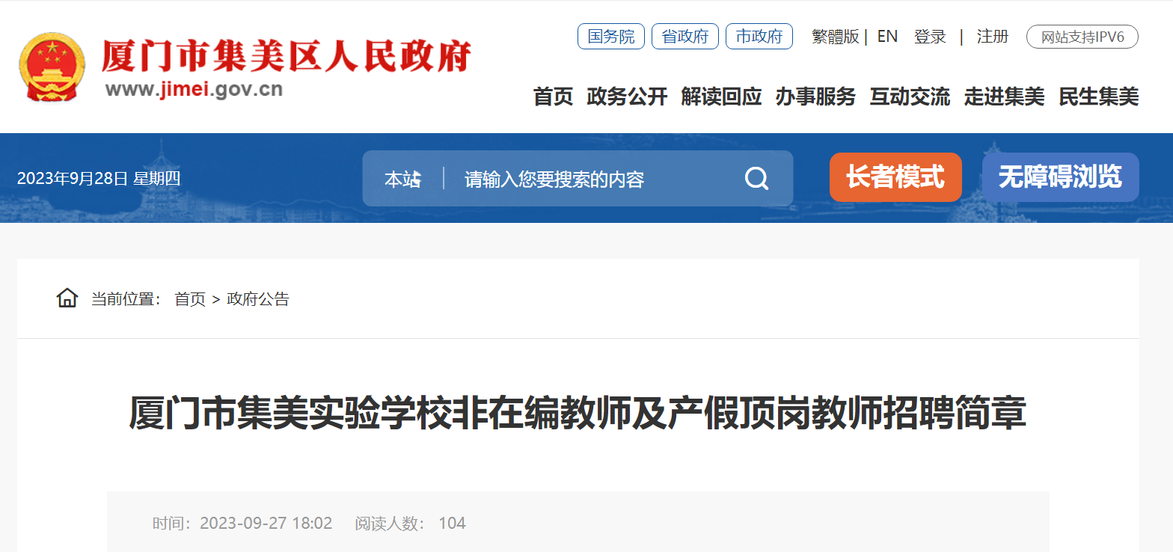Enable 长者模式 elder mode
The height and width of the screenshot is (552, 1173).
(x=895, y=177)
